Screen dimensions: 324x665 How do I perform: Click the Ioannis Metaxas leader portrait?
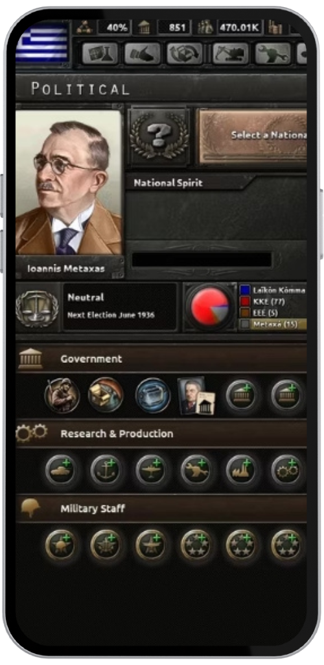point(69,182)
